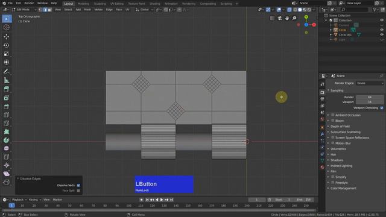Click the zoom view magnifier icon

[294, 18]
